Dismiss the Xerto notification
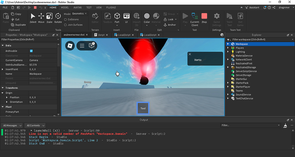 190,54
